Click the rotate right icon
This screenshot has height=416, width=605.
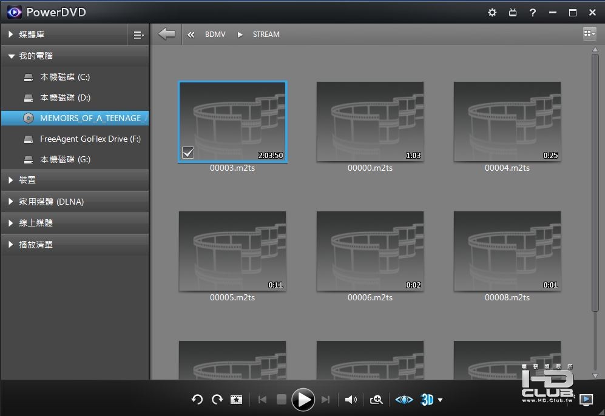point(217,400)
